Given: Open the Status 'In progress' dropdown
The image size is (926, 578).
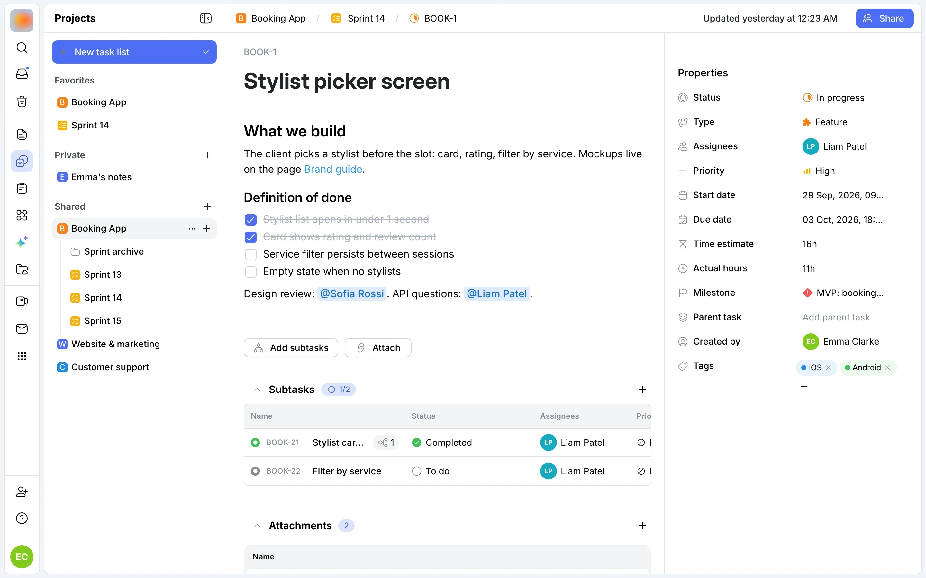Looking at the screenshot, I should 833,98.
